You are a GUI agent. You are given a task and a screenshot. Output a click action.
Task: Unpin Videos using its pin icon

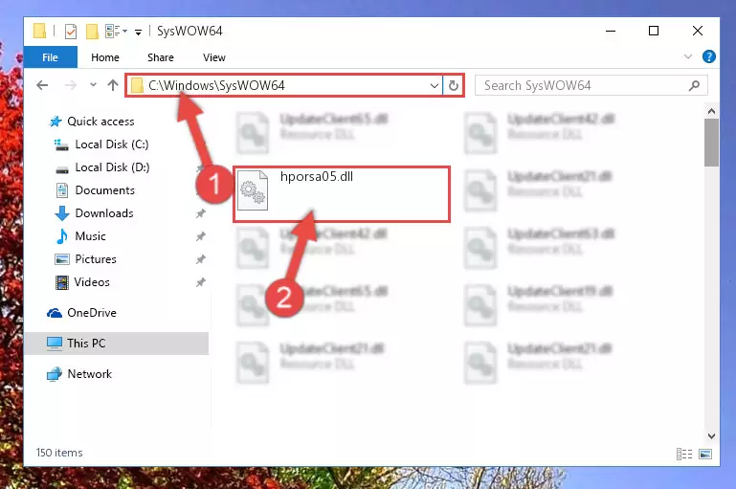click(200, 282)
